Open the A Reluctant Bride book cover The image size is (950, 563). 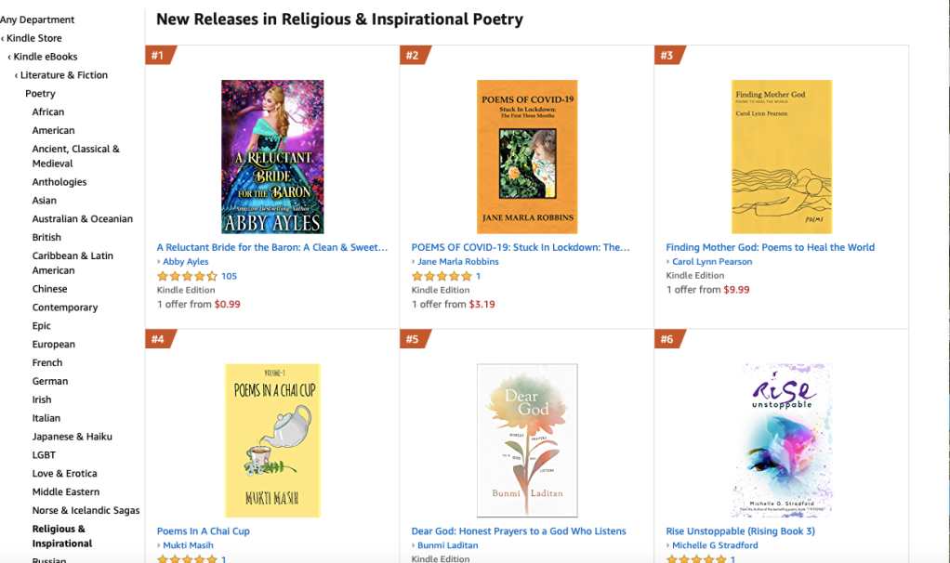pyautogui.click(x=272, y=156)
